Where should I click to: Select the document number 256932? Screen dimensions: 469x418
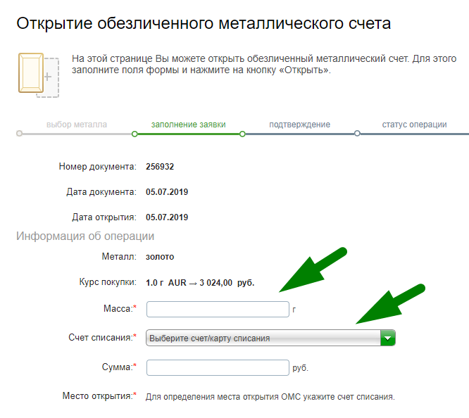(x=160, y=167)
